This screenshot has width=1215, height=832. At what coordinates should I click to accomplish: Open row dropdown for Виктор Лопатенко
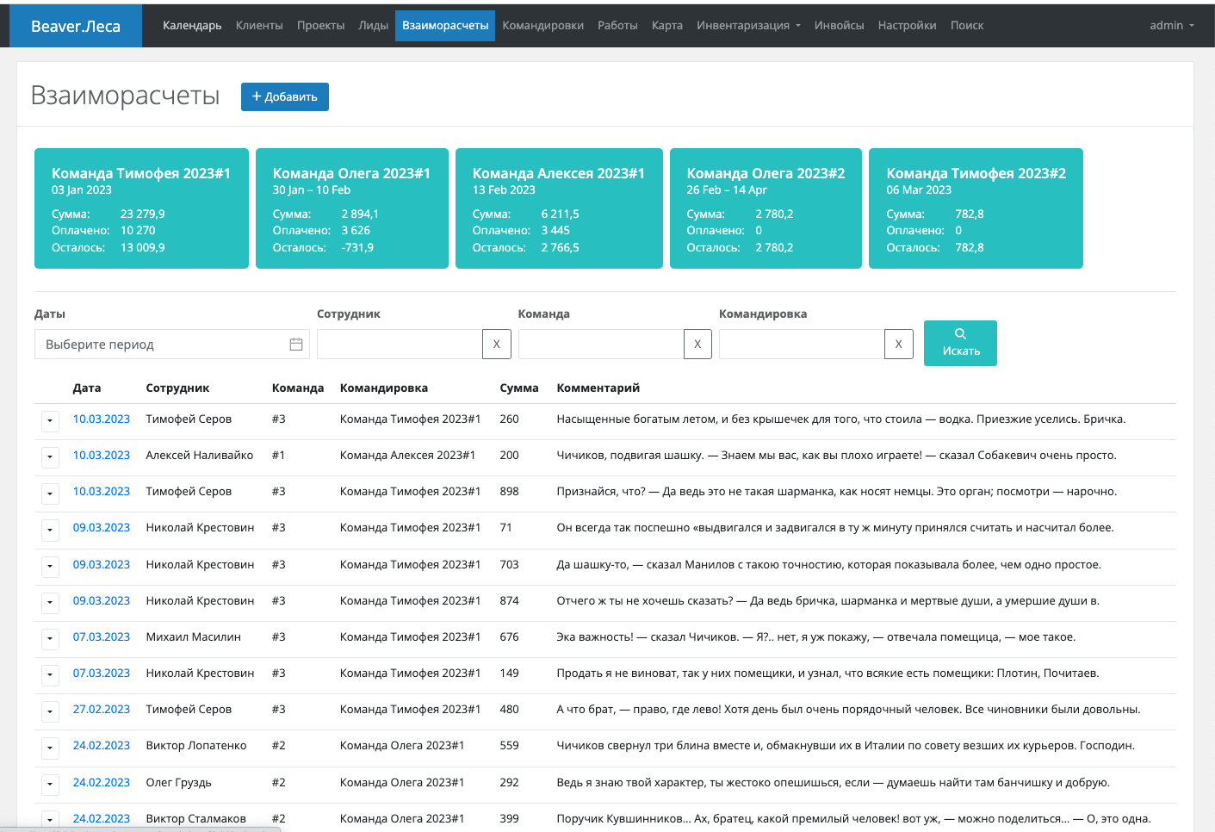coord(50,747)
